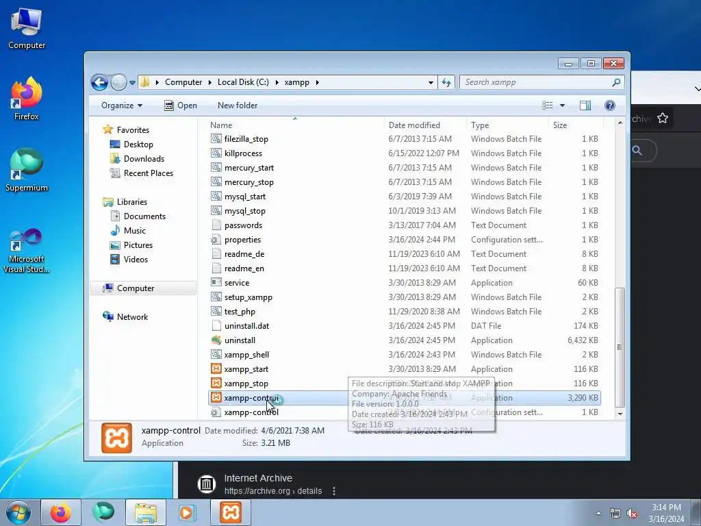Open the Music library
Image resolution: width=701 pixels, height=526 pixels.
[x=128, y=231]
